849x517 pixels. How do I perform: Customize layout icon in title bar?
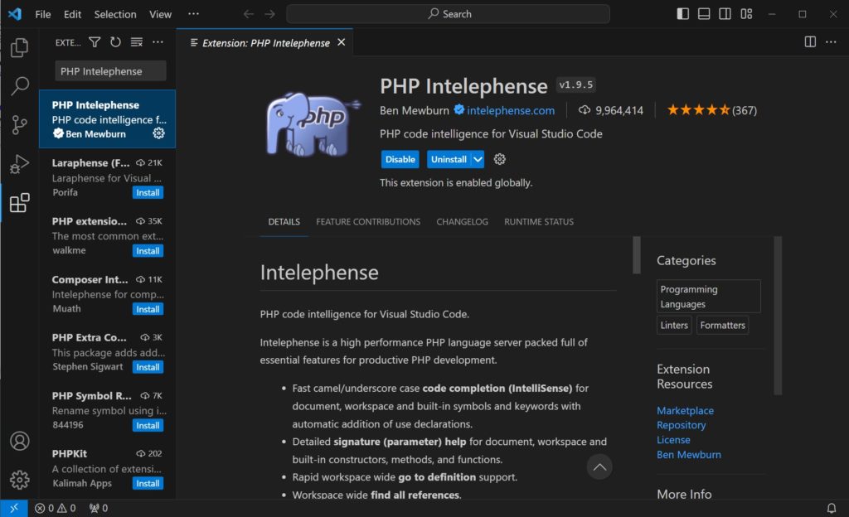pyautogui.click(x=747, y=14)
